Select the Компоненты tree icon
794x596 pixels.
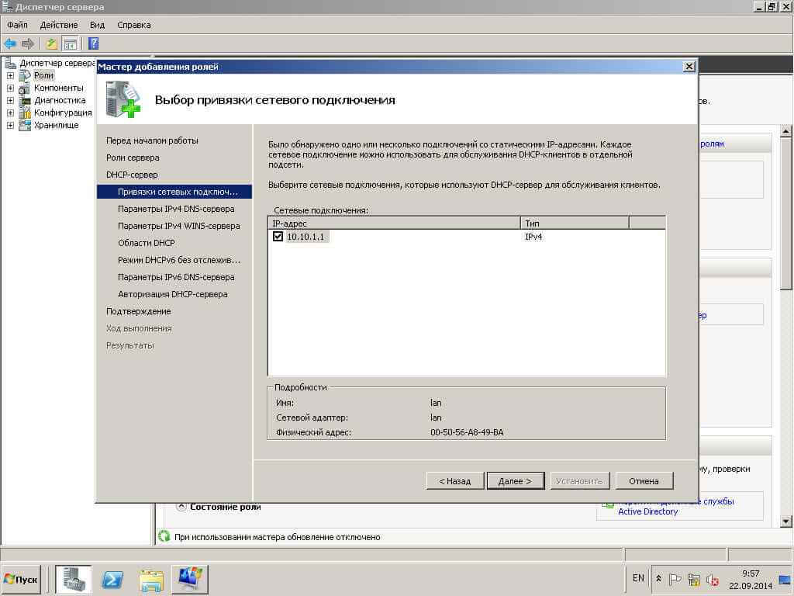pos(25,88)
